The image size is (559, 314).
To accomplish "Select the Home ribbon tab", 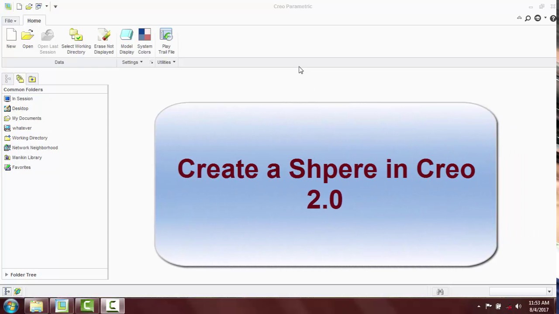I will click(x=34, y=20).
